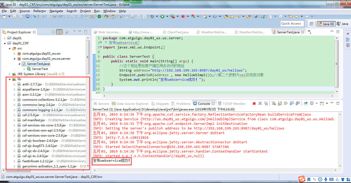
Task: Toggle Show Console on standard error change
Action: coord(298,104)
